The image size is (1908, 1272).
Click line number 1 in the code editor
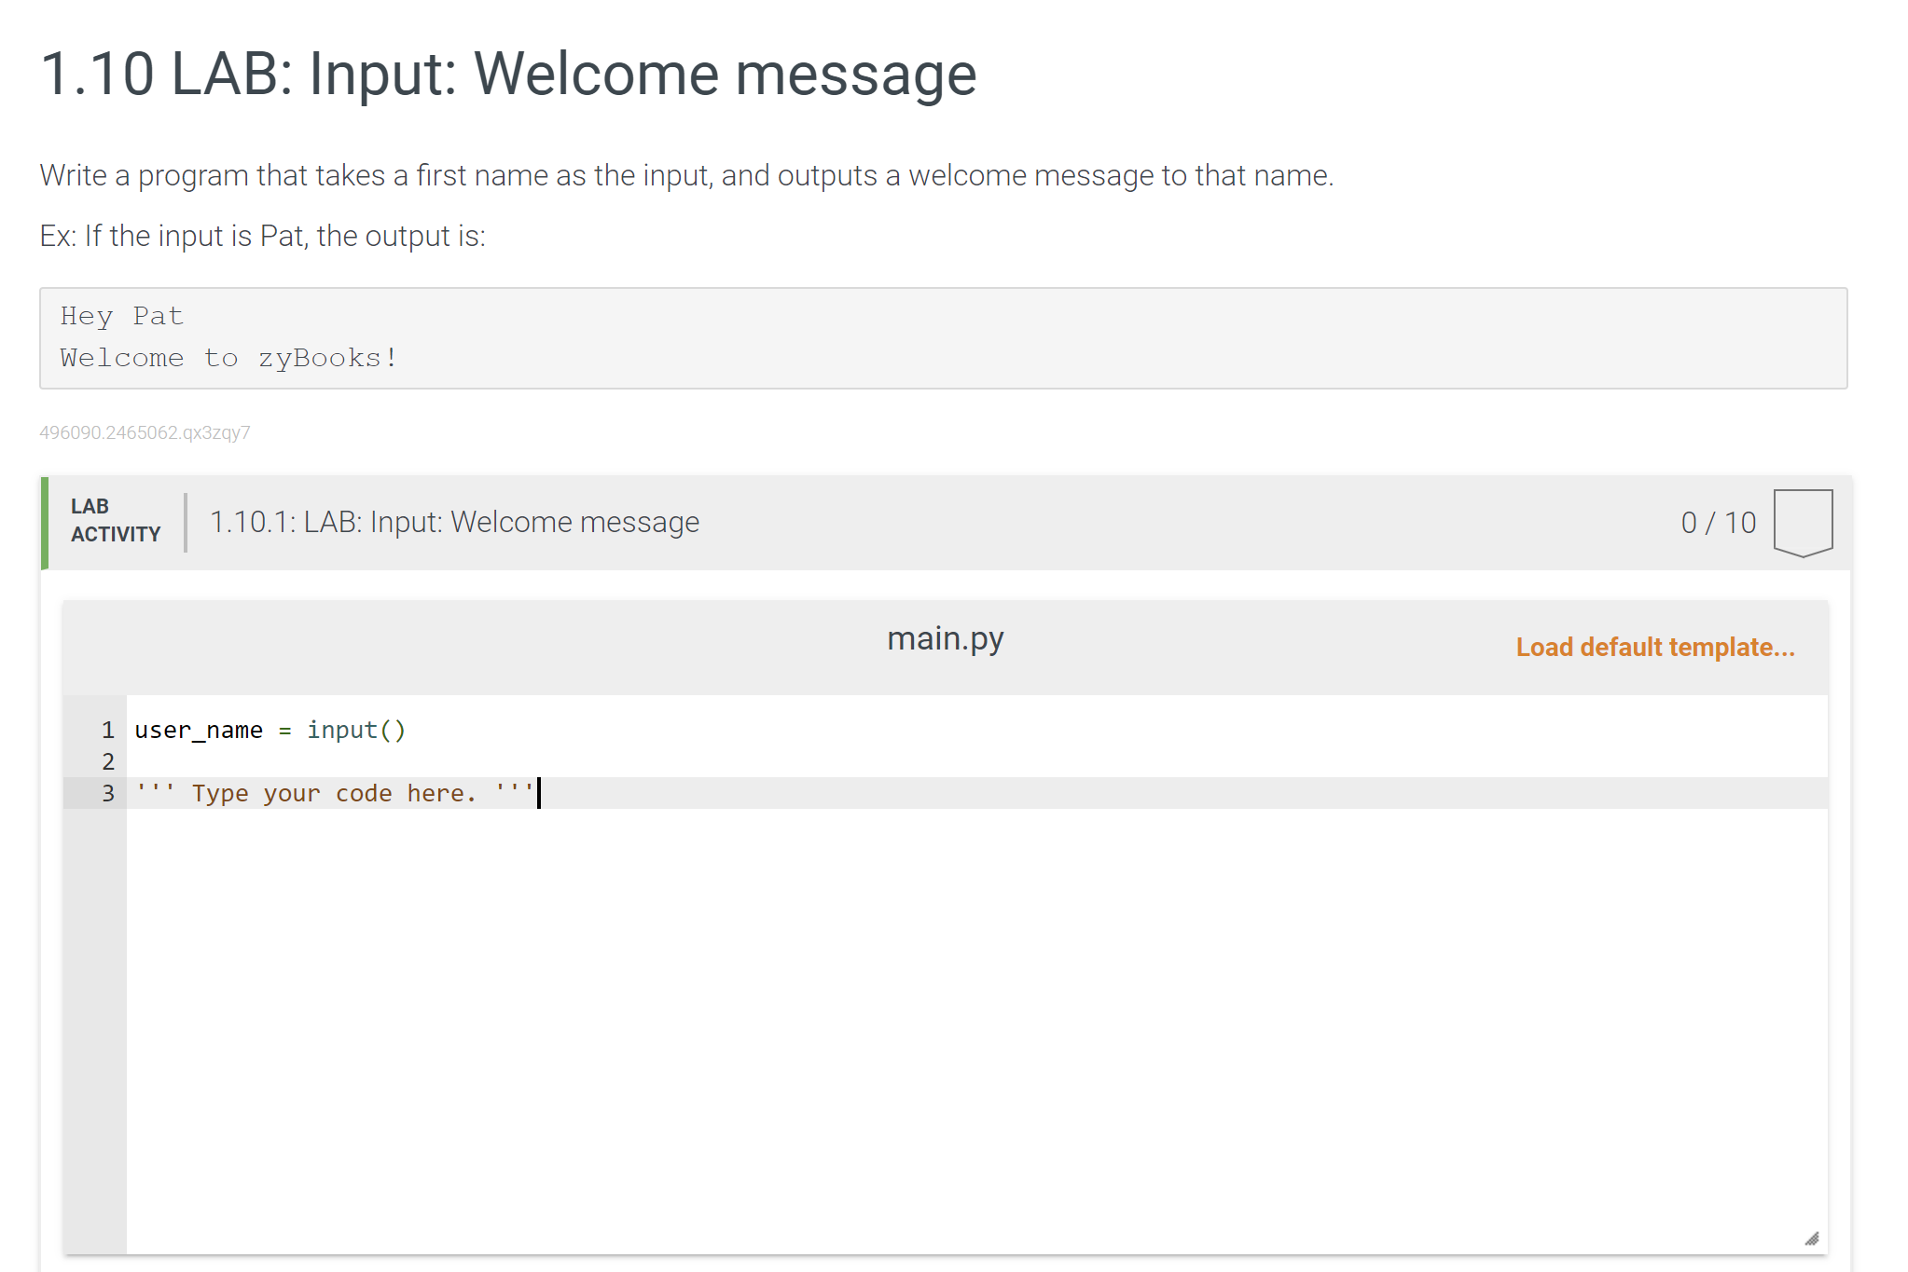tap(107, 731)
